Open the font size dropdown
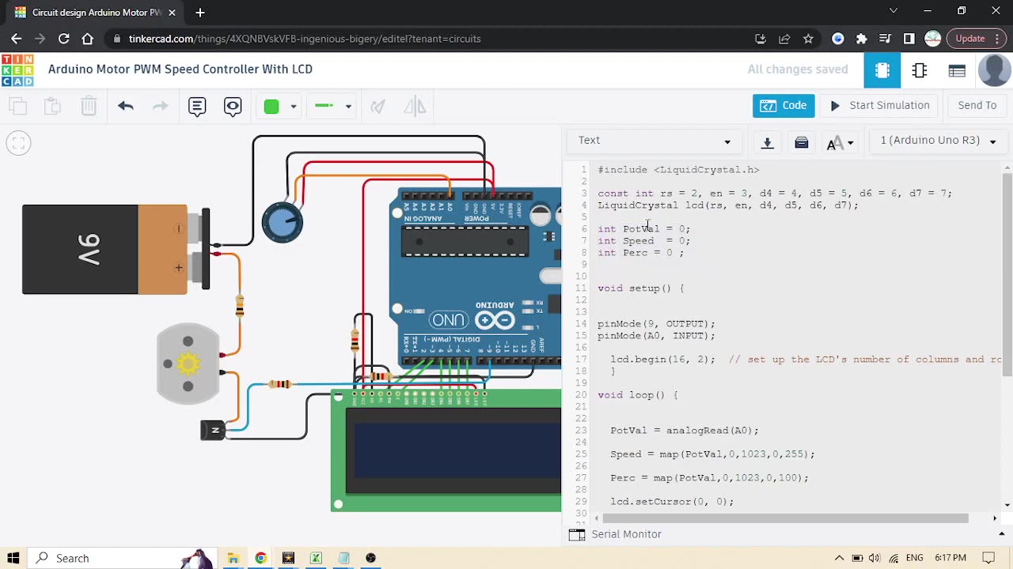1013x569 pixels. pos(840,143)
